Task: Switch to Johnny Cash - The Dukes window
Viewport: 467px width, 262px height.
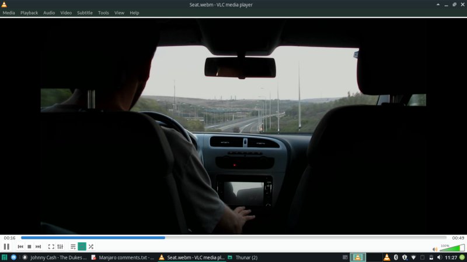Action: 54,257
